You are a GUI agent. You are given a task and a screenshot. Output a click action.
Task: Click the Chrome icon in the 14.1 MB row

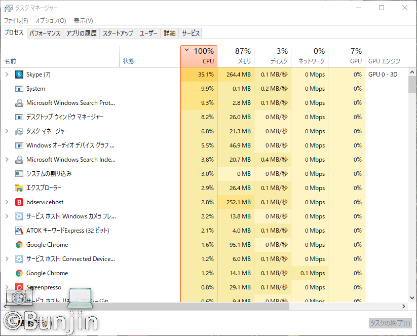tap(19, 273)
